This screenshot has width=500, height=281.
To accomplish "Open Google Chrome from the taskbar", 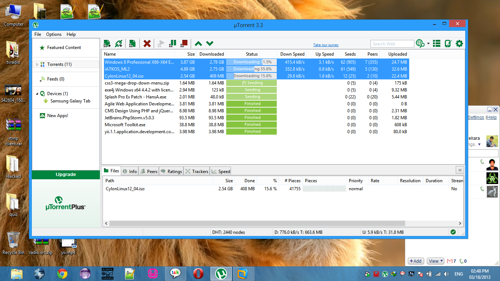I will pos(62,273).
